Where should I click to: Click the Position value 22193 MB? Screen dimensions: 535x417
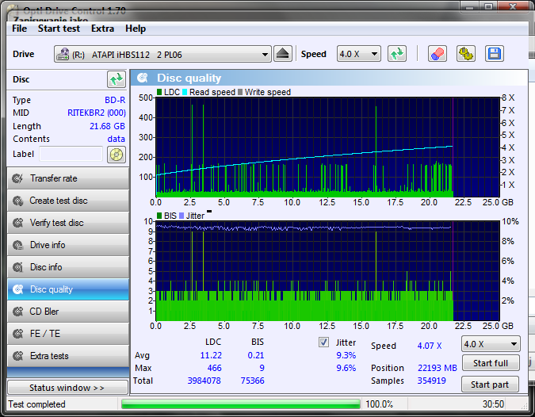click(x=438, y=368)
